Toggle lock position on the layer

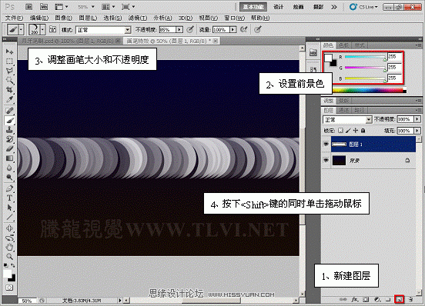(356, 131)
